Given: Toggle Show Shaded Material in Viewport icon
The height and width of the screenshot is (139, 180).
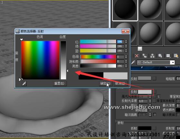Looking at the screenshot, I should click(176, 56).
